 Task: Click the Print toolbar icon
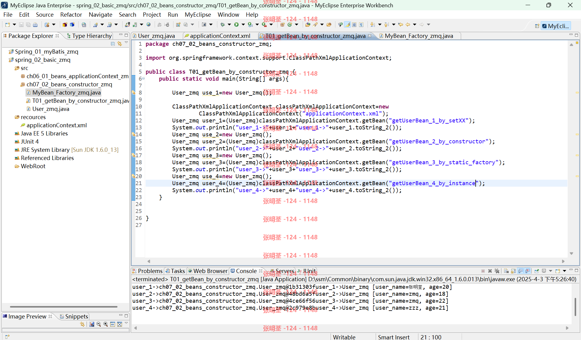pos(35,25)
